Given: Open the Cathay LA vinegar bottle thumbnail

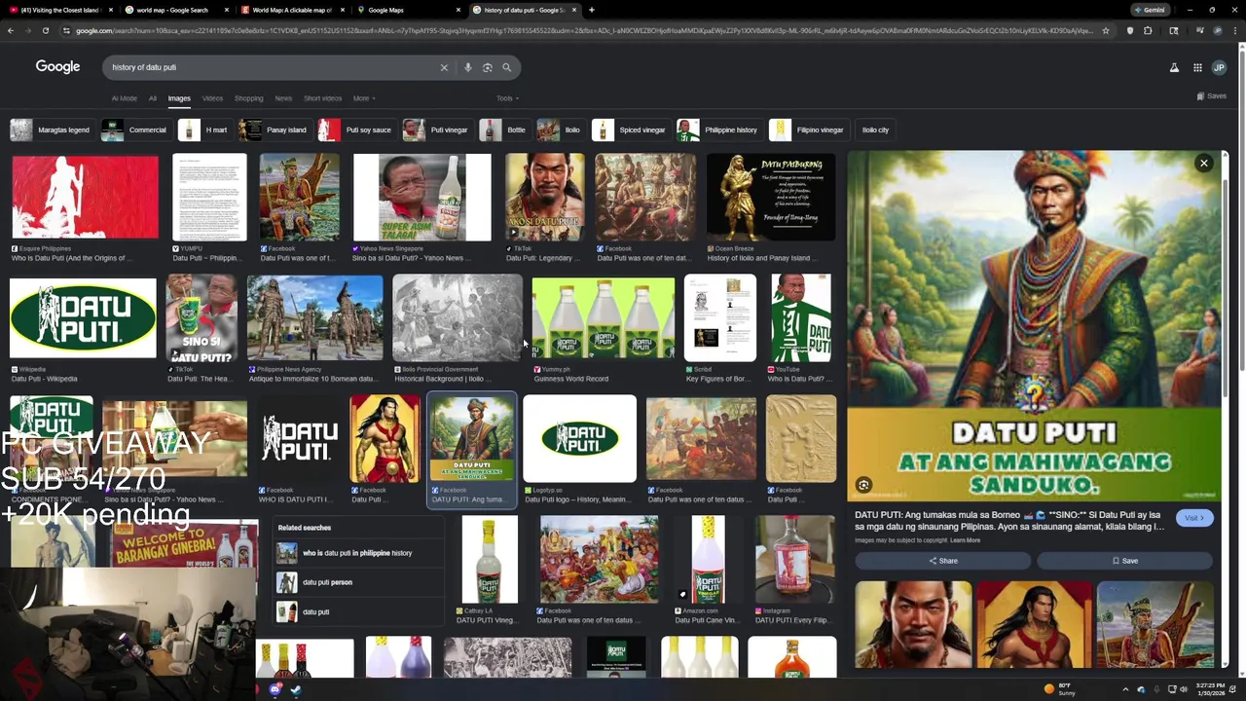Looking at the screenshot, I should pyautogui.click(x=490, y=561).
